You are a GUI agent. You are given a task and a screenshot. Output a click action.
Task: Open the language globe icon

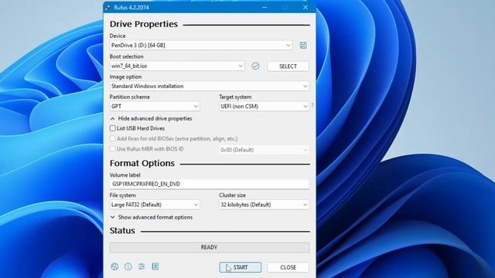[x=114, y=266]
